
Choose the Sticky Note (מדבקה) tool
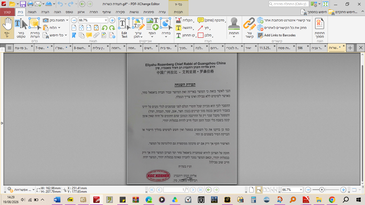[x=212, y=20]
